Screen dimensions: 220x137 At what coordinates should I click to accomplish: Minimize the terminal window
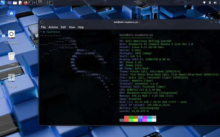(x=211, y=22)
